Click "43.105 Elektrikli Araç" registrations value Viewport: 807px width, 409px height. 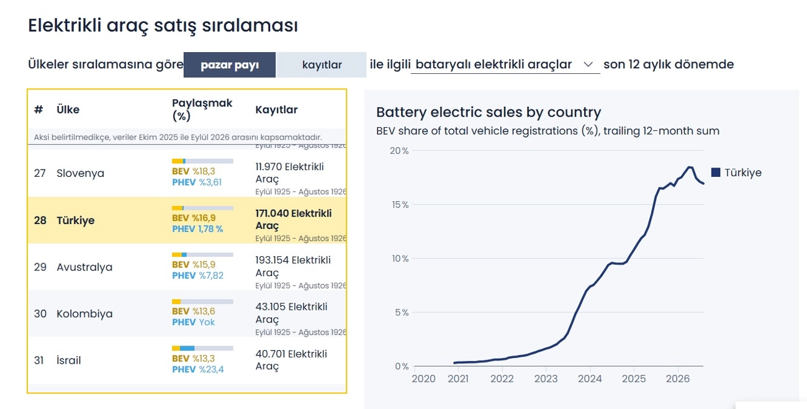(x=291, y=313)
